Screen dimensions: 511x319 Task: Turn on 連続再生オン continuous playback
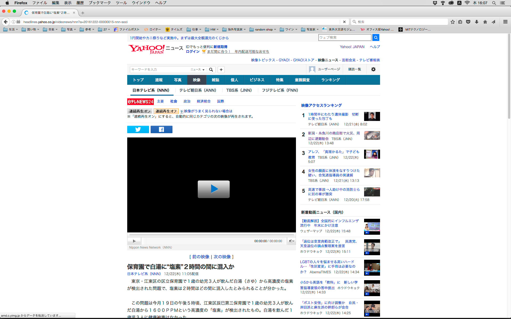click(x=140, y=111)
